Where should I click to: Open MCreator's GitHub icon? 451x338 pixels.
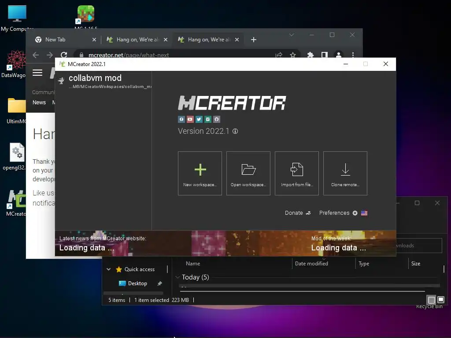217,119
